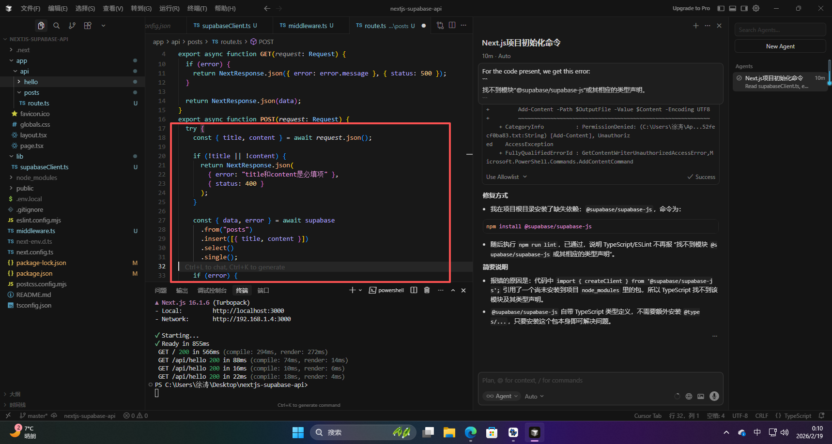Collapse the posts folder
Screen dimensions: 832x444
click(31, 93)
